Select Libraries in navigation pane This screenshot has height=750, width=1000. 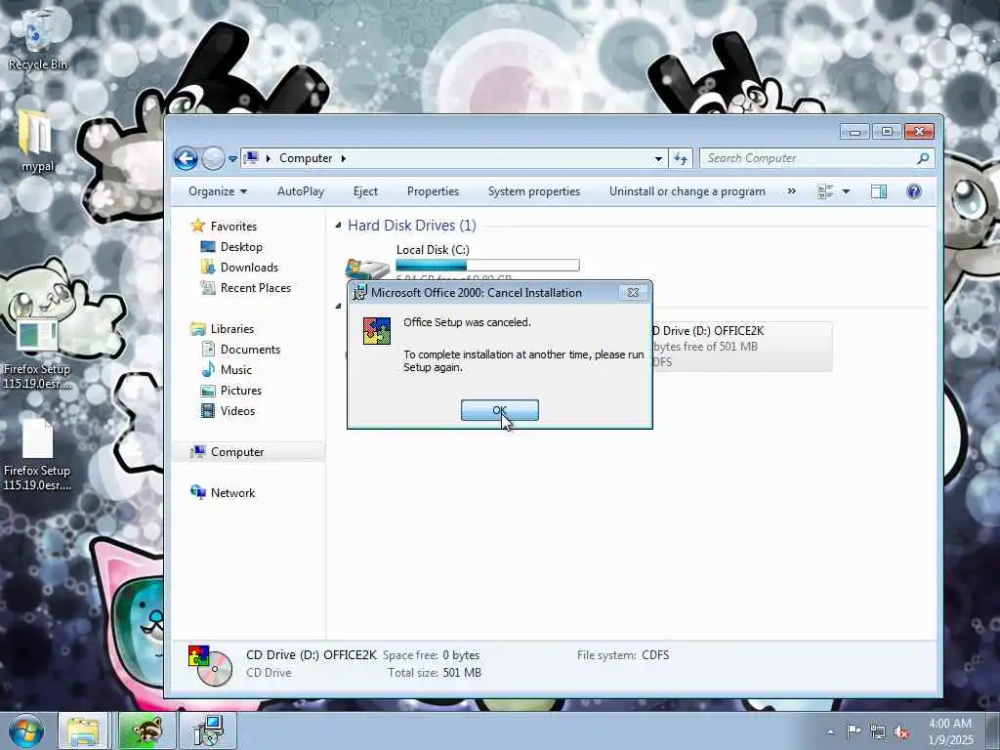(x=232, y=329)
